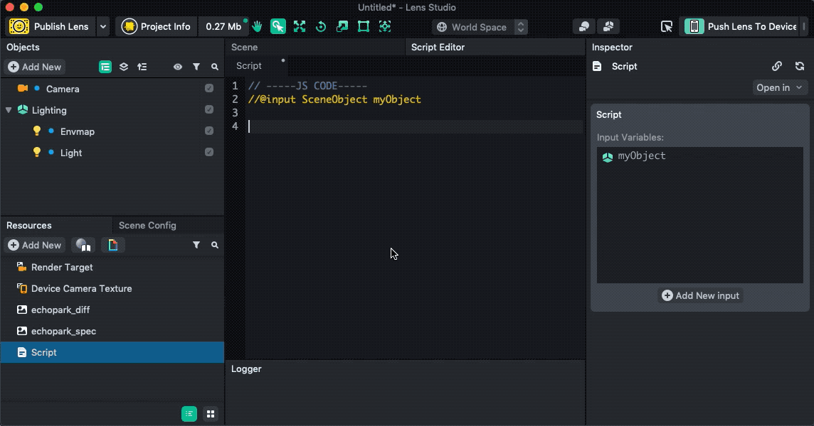Click the sort order icon in Objects
The height and width of the screenshot is (426, 814).
click(142, 67)
